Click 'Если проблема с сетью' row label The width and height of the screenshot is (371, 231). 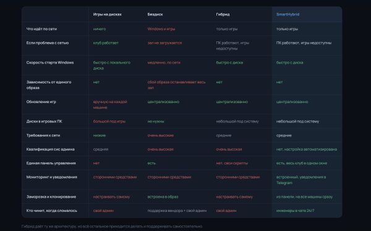click(48, 43)
